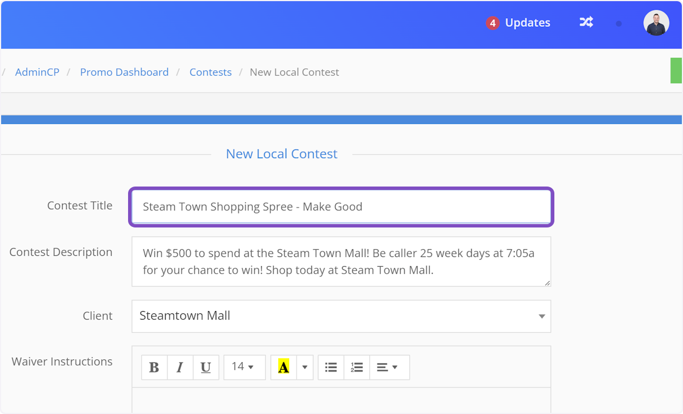
Task: Click the shuffle icon in the header
Action: click(586, 22)
